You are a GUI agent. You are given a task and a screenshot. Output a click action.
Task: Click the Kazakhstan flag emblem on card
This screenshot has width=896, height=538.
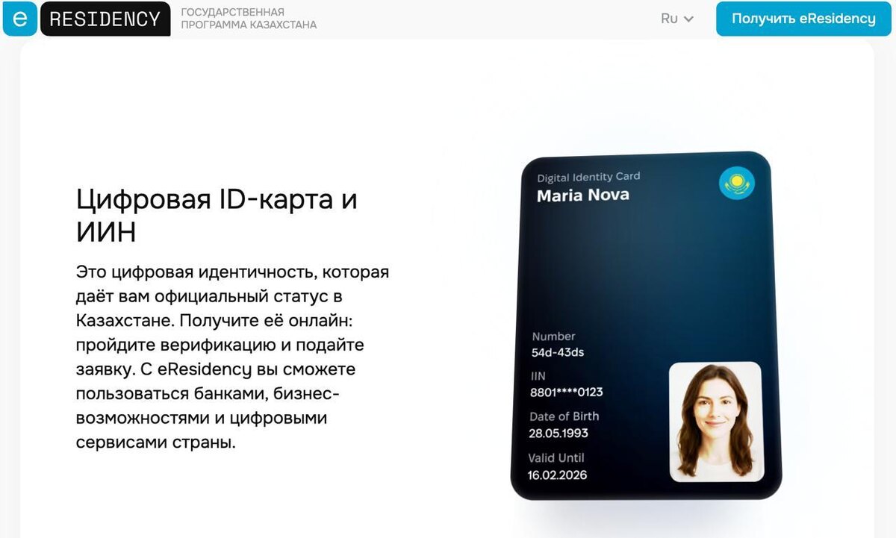tap(737, 183)
